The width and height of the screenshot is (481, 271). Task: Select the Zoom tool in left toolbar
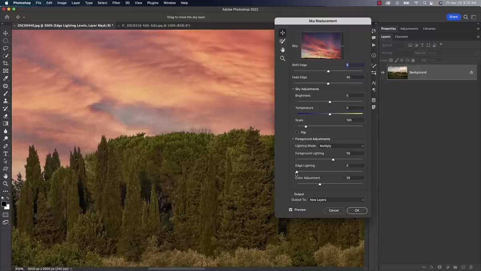coord(6,184)
